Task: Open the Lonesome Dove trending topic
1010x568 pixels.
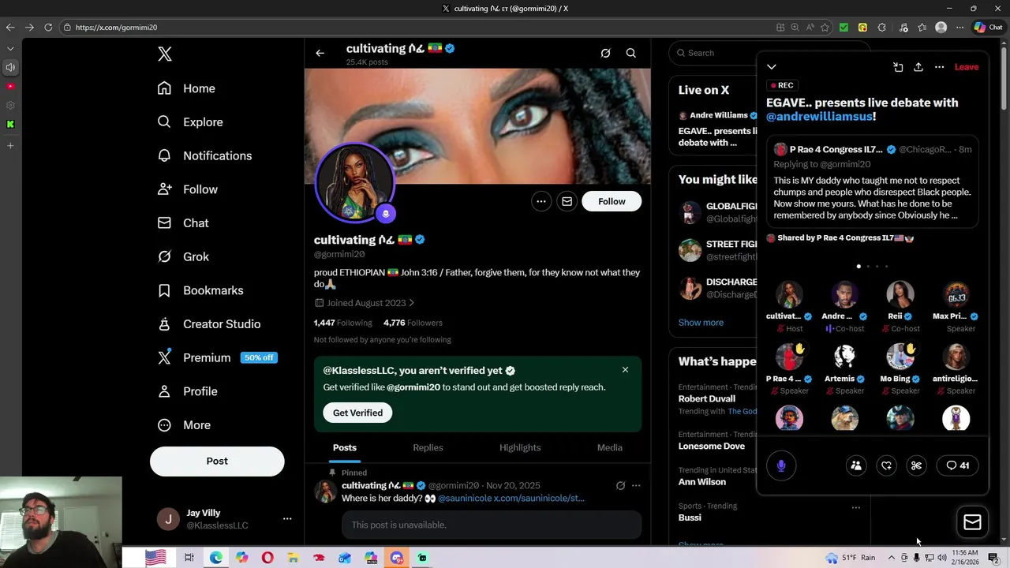Action: 712,447
